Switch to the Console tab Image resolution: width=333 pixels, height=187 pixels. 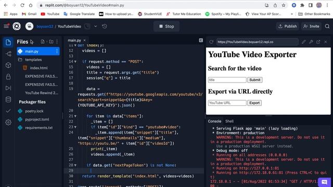point(214,121)
